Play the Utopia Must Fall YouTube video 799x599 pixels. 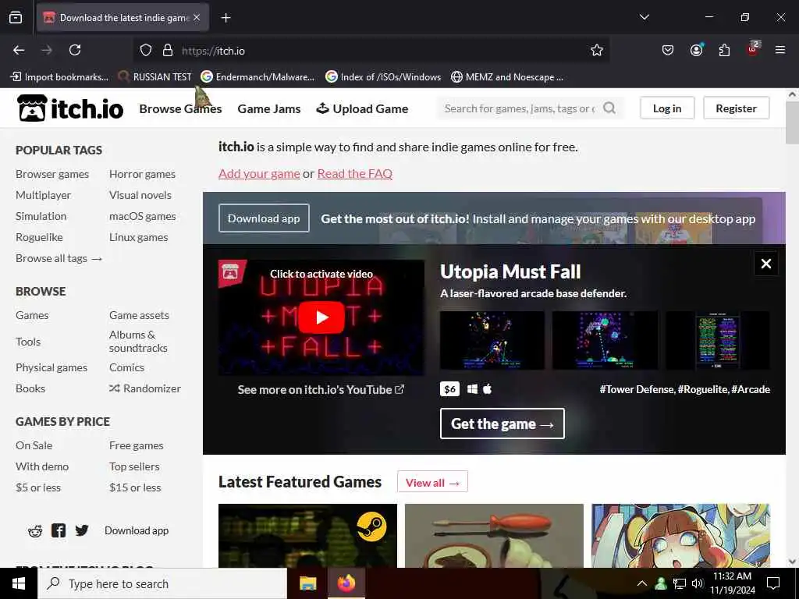coord(321,317)
